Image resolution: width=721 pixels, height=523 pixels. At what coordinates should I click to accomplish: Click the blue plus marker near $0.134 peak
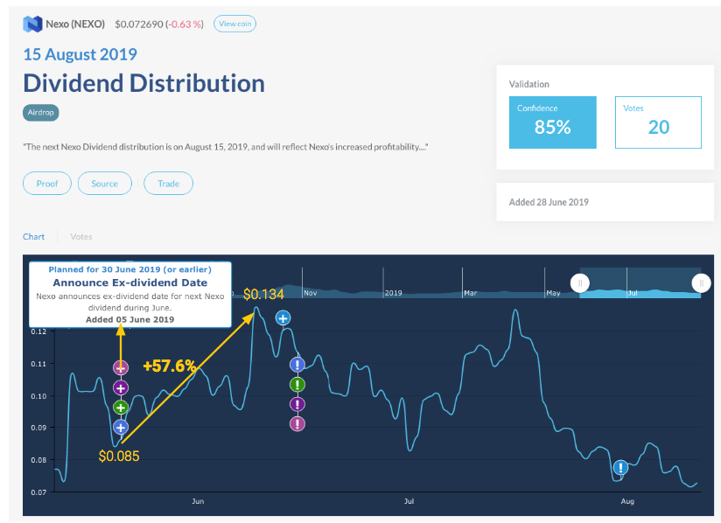283,318
